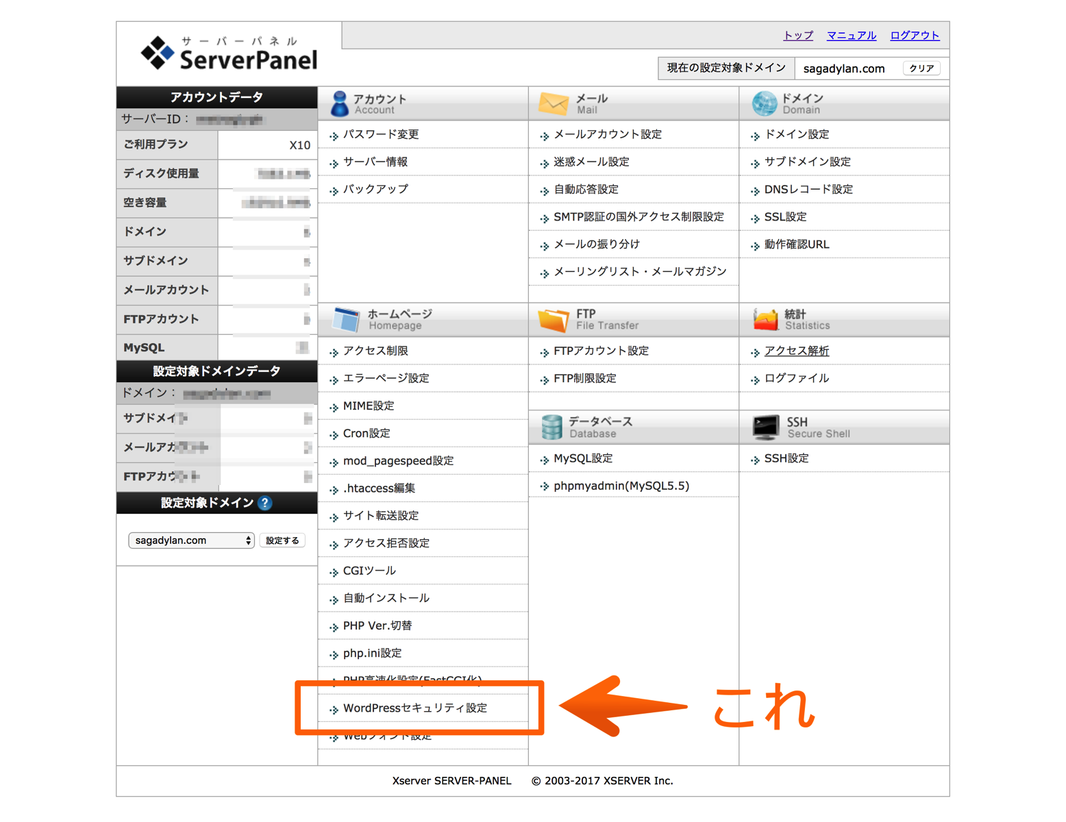Click the sagadylan.com current domain text
This screenshot has width=1066, height=822.
[x=844, y=68]
